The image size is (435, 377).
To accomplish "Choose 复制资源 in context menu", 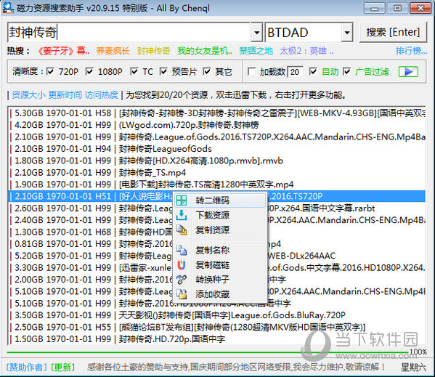I will tap(219, 230).
